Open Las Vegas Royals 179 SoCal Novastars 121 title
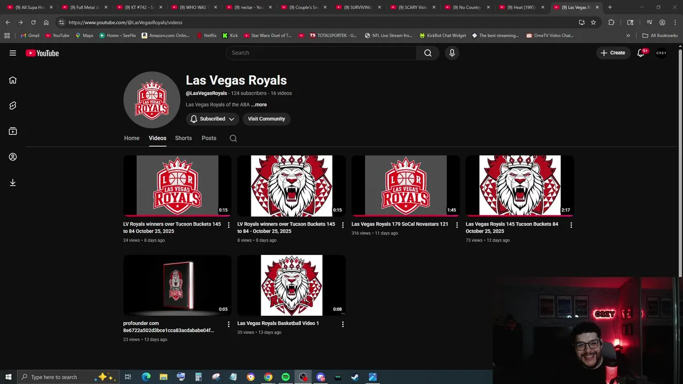 [x=400, y=224]
